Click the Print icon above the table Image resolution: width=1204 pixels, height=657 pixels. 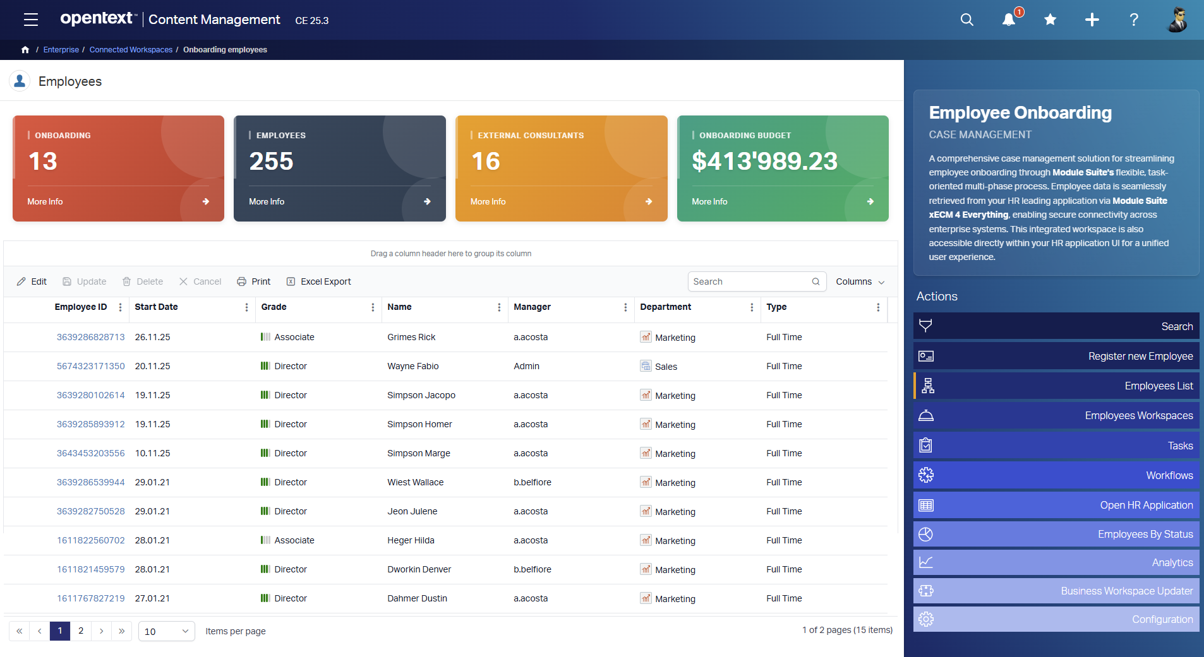(x=242, y=281)
